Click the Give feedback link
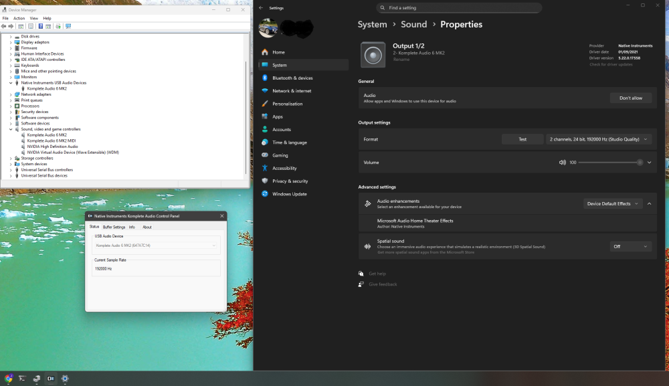 click(383, 284)
